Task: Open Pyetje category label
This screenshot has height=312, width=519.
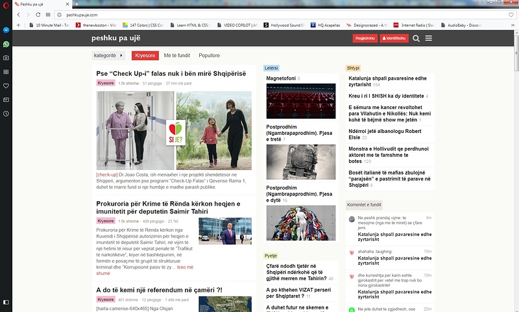Action: click(271, 256)
